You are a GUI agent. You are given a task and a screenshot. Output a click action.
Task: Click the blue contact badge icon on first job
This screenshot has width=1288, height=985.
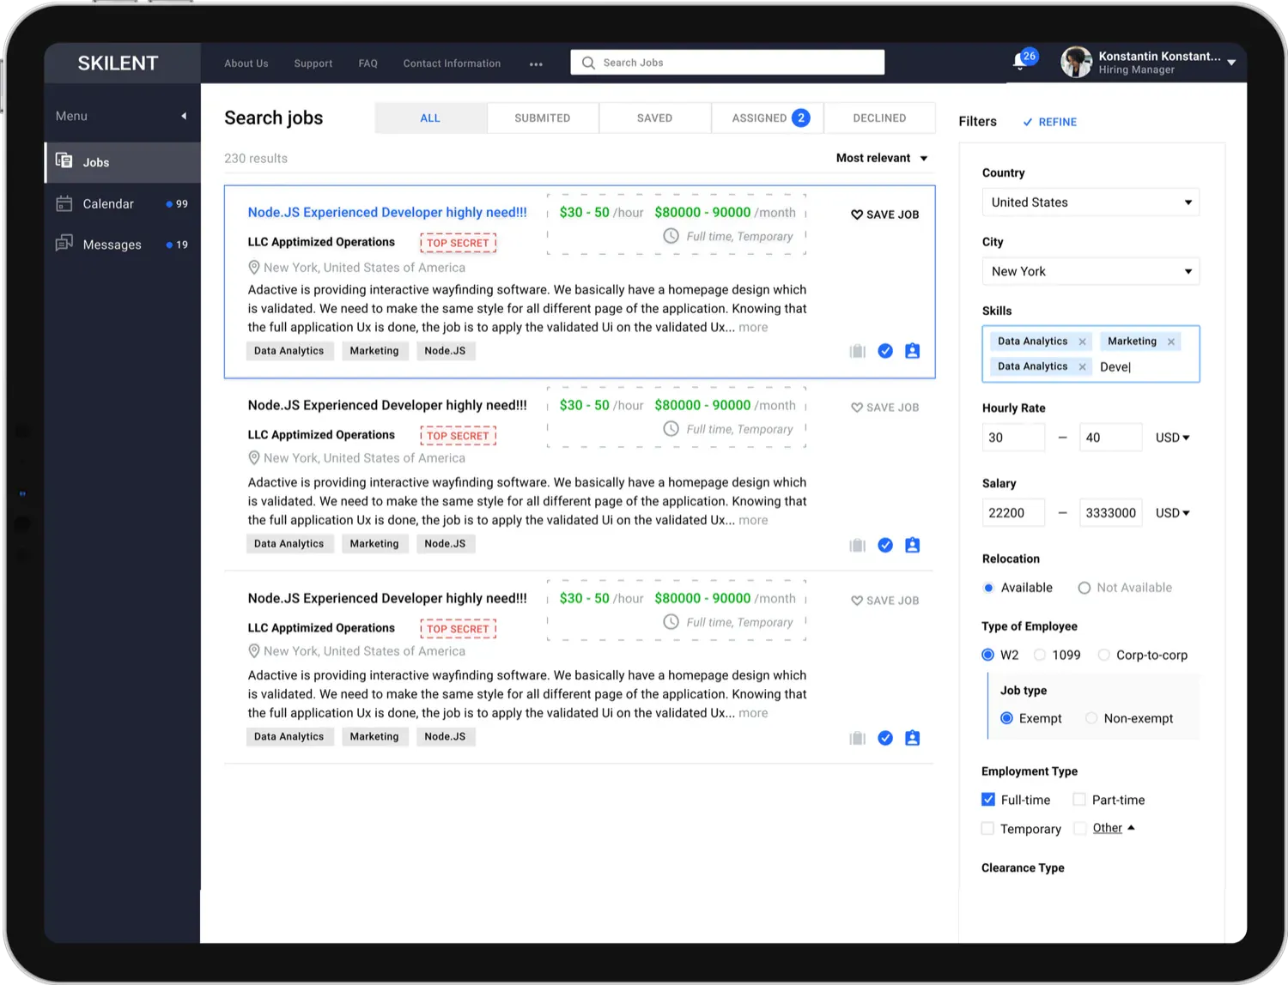[x=912, y=351]
